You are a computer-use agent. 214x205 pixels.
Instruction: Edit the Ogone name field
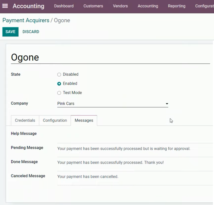pyautogui.click(x=110, y=57)
